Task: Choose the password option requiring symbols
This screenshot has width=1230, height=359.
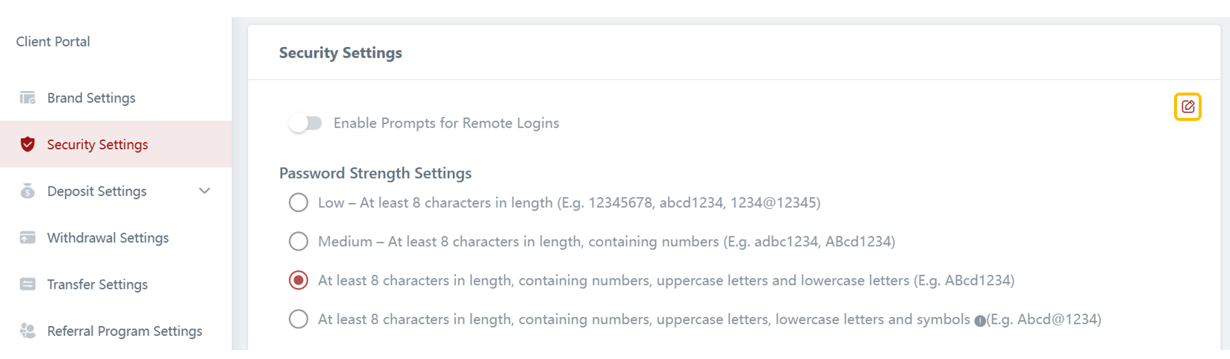Action: tap(299, 319)
